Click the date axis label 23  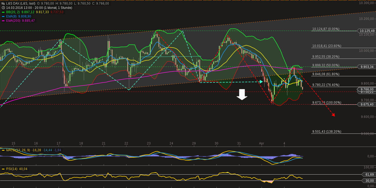point(149,143)
